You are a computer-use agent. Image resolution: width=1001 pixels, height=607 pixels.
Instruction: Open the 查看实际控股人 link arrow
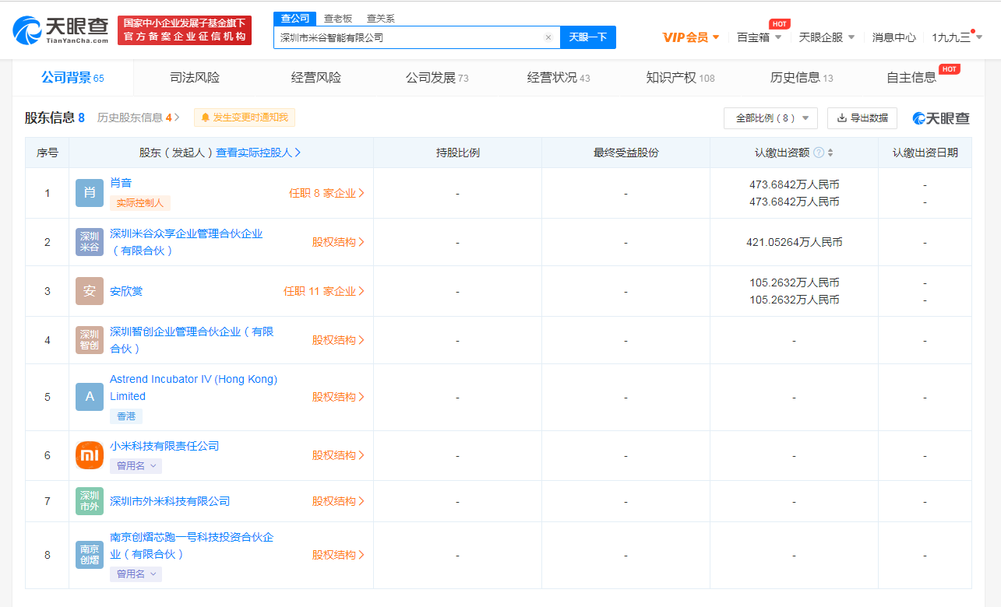point(259,153)
